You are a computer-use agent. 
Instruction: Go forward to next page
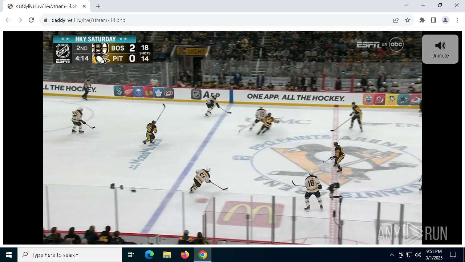click(x=20, y=20)
